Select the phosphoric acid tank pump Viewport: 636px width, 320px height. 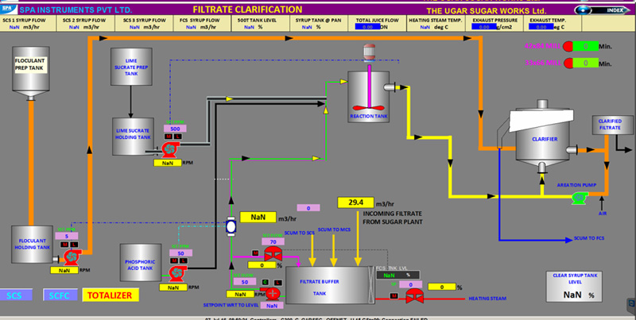click(x=176, y=273)
